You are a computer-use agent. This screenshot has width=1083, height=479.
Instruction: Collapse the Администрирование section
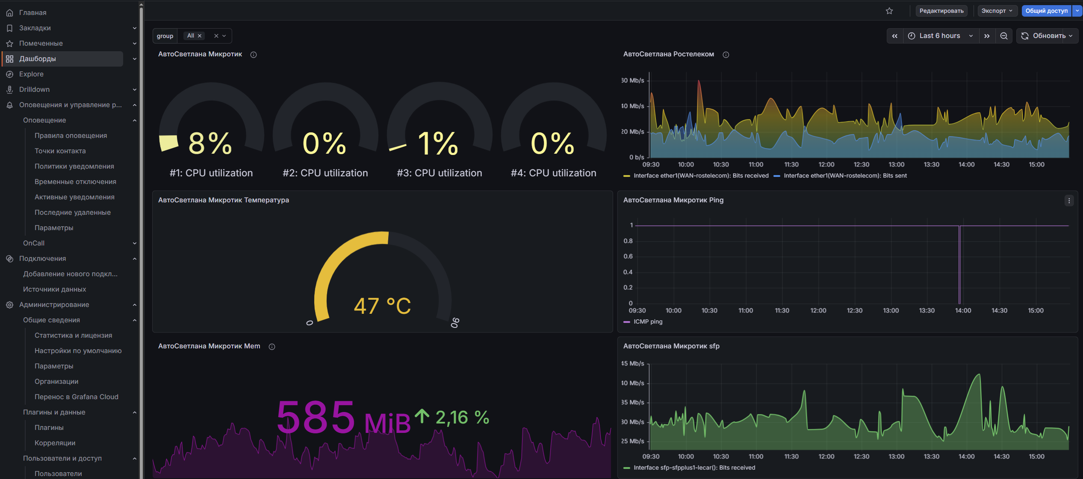pos(135,305)
